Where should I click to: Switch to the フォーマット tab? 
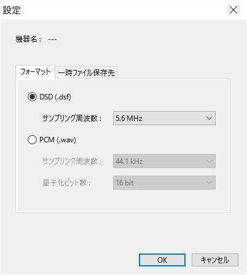pos(35,72)
